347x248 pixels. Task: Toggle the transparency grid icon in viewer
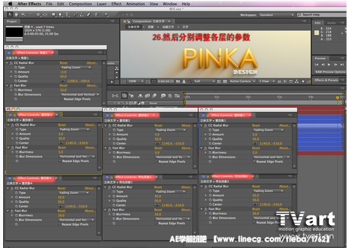(225, 81)
